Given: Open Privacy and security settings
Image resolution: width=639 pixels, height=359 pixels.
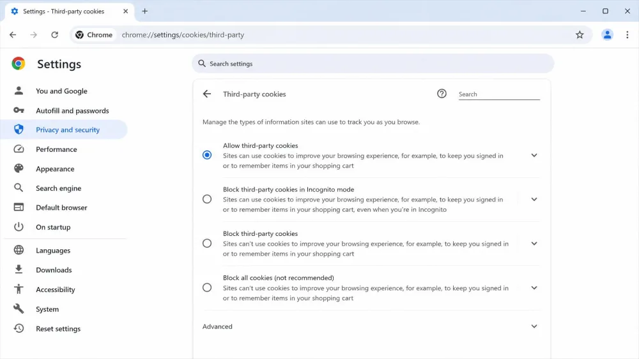Looking at the screenshot, I should (x=65, y=129).
